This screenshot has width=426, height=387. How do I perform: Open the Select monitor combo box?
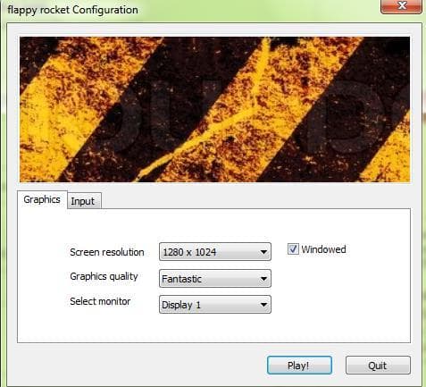coord(215,305)
